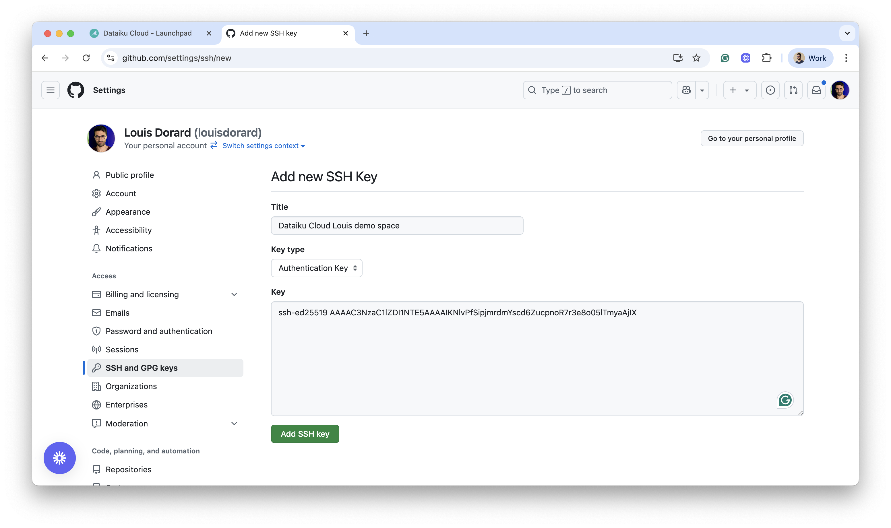Screen dimensions: 891x528
Task: Close the Add new SSH key tab
Action: click(x=346, y=33)
